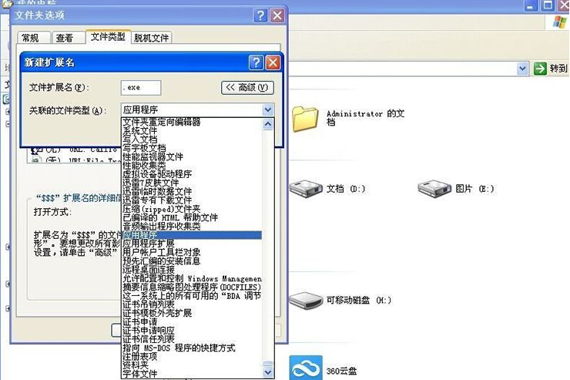Click the << 高级 button
570x380 pixels.
247,88
